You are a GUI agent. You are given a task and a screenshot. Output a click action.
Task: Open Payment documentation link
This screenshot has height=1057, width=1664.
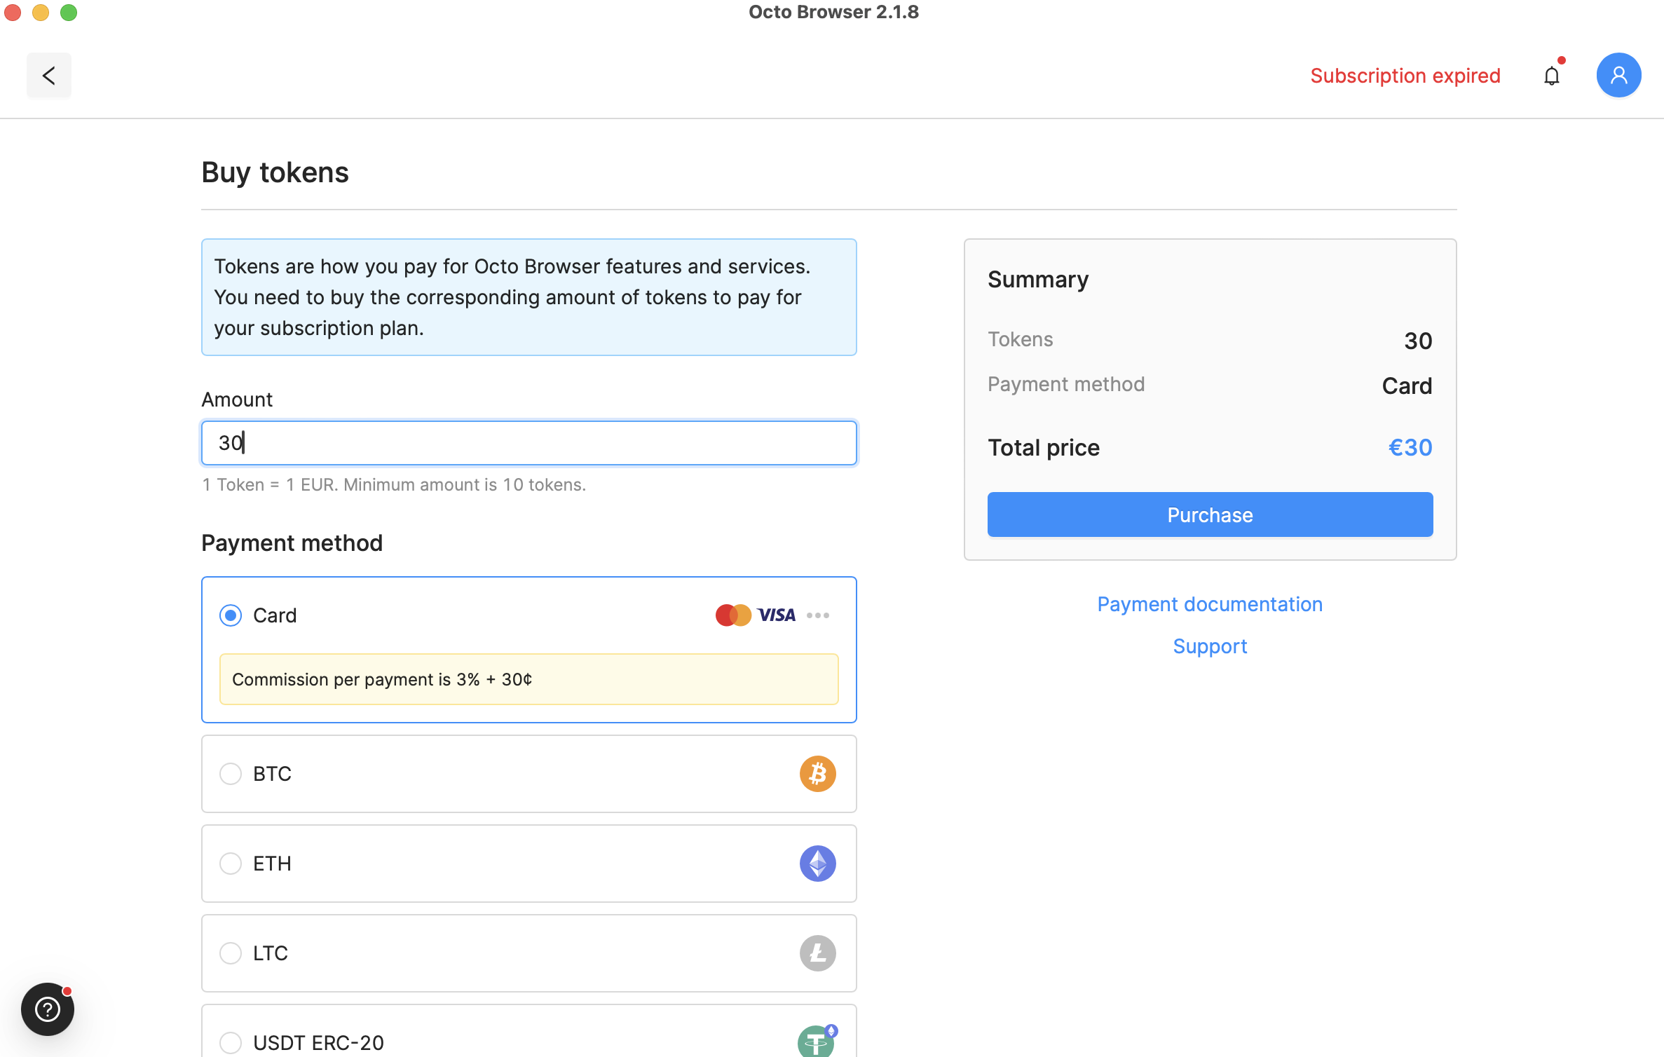pos(1209,603)
